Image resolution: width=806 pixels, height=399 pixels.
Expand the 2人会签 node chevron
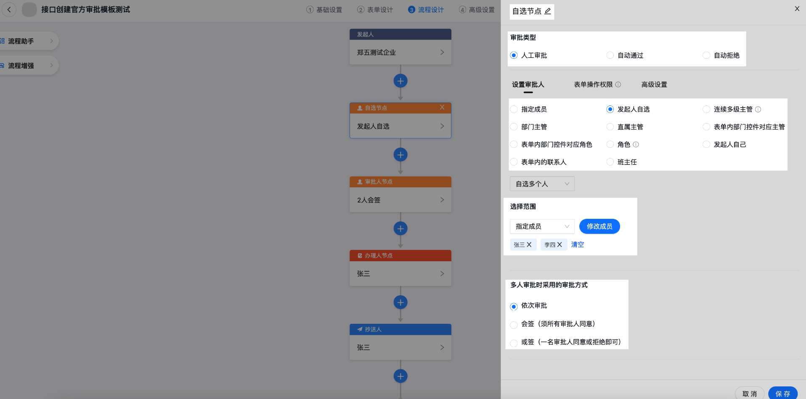(x=442, y=200)
